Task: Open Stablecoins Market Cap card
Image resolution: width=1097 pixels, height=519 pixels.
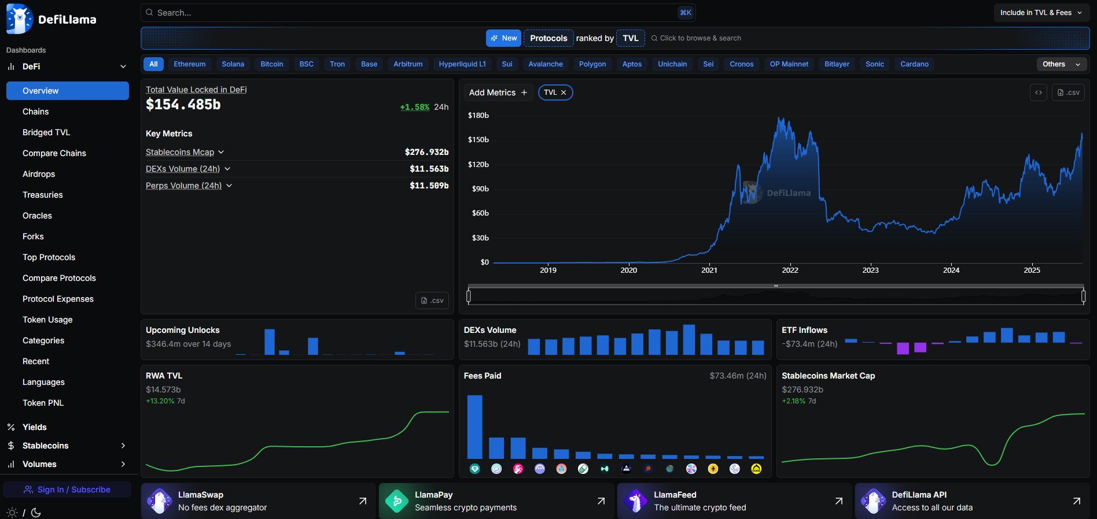Action: (x=933, y=421)
